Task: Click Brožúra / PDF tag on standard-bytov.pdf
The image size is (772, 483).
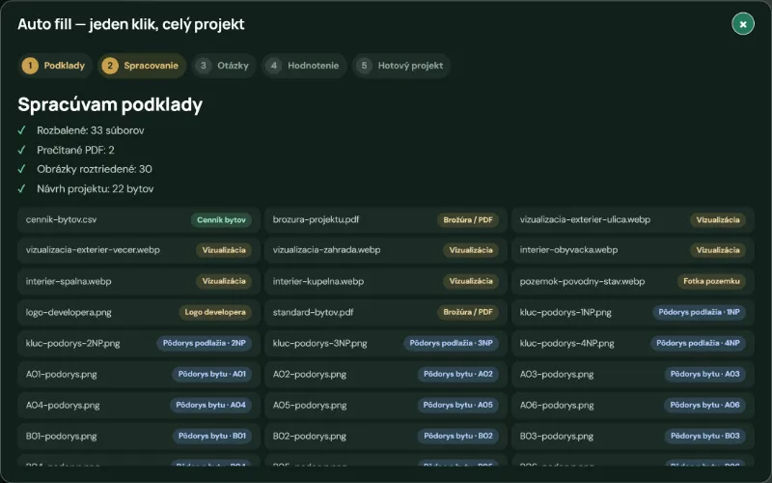Action: coord(468,312)
